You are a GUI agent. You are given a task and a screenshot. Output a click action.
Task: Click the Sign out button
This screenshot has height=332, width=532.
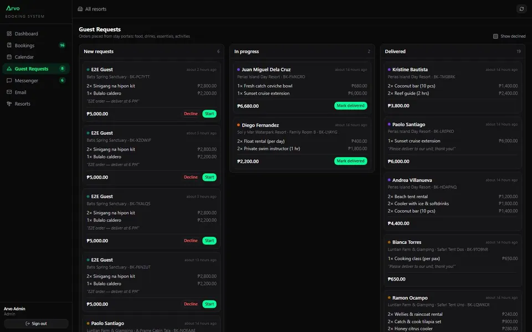coord(36,324)
